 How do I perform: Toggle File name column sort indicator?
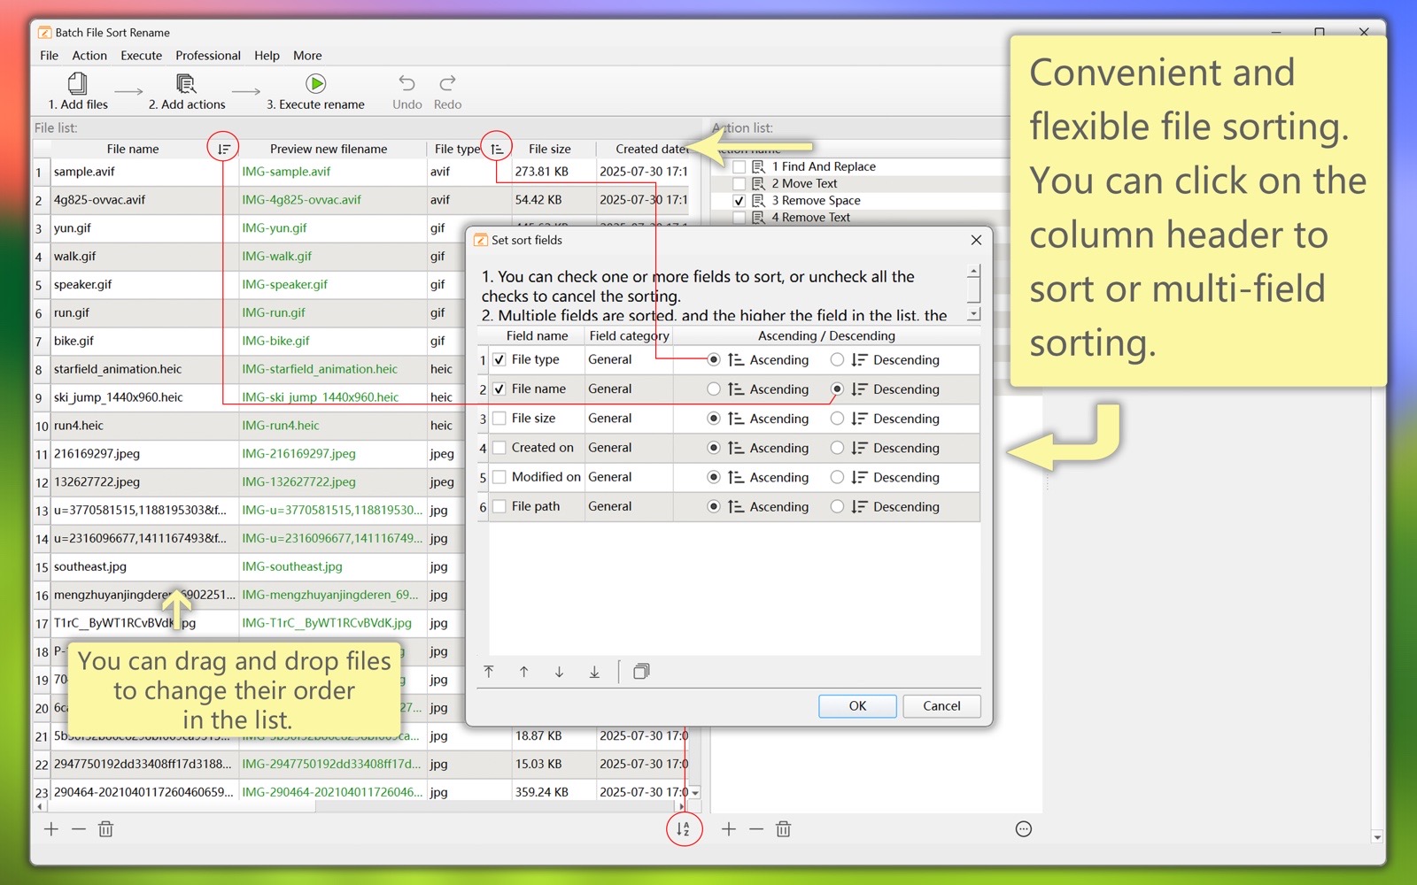[x=223, y=149]
